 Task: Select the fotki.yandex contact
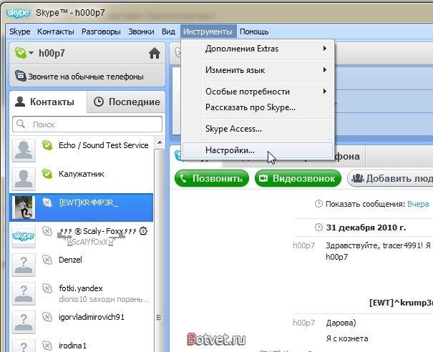click(82, 294)
